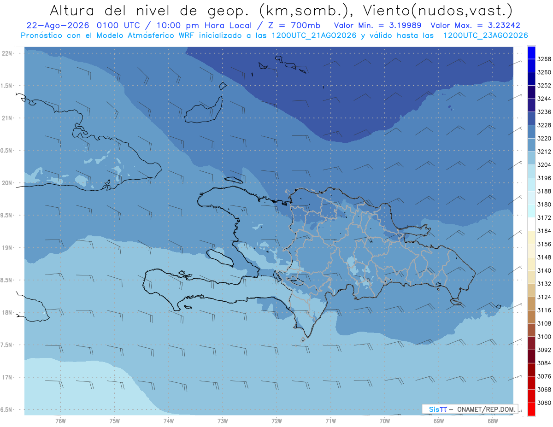
Task: Click the "Valor Max. = 3.23242" value
Action: point(475,26)
